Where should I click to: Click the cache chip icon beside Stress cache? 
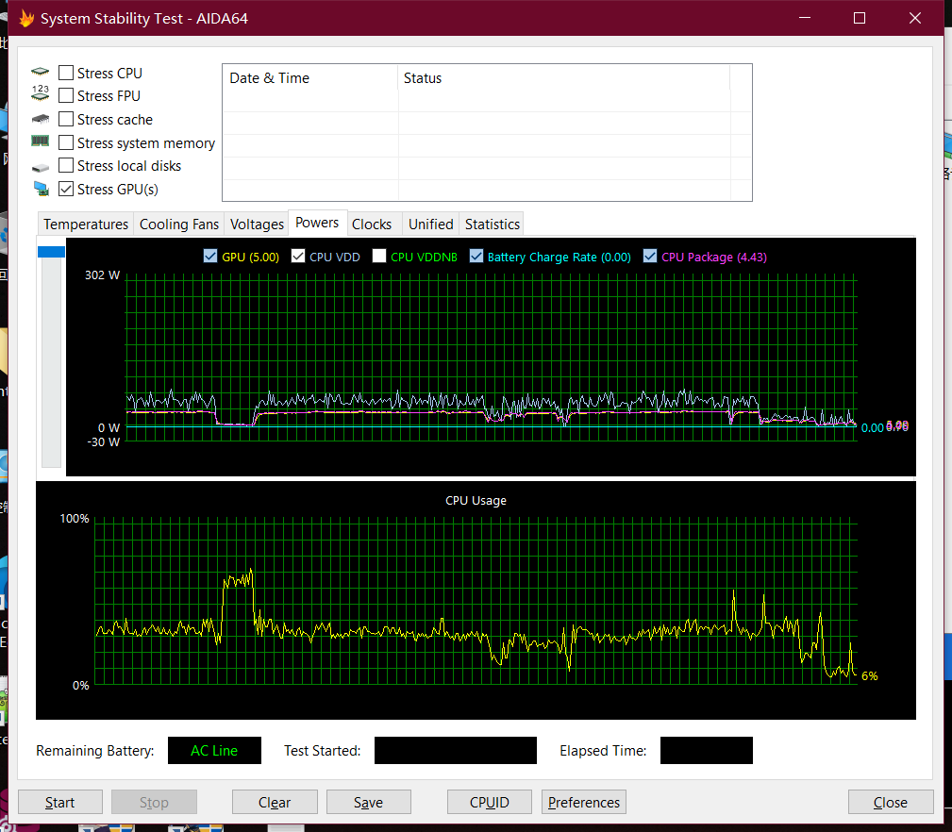tap(40, 118)
